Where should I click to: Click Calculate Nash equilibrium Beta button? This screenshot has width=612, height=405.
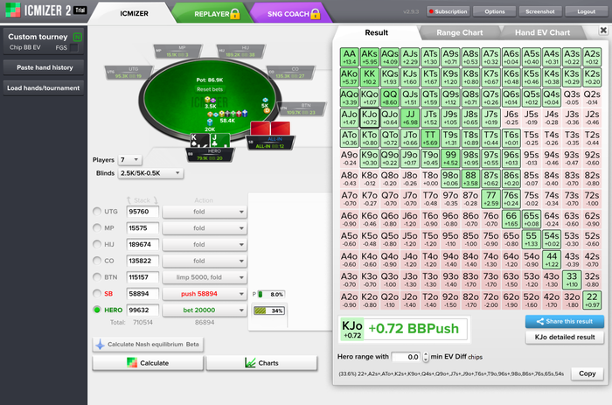[x=148, y=345]
